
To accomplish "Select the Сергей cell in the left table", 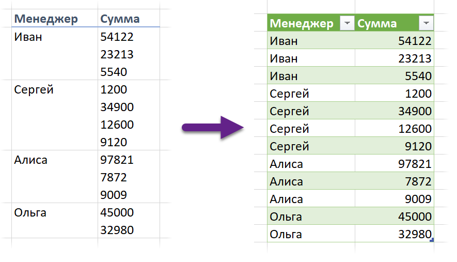I will (34, 89).
